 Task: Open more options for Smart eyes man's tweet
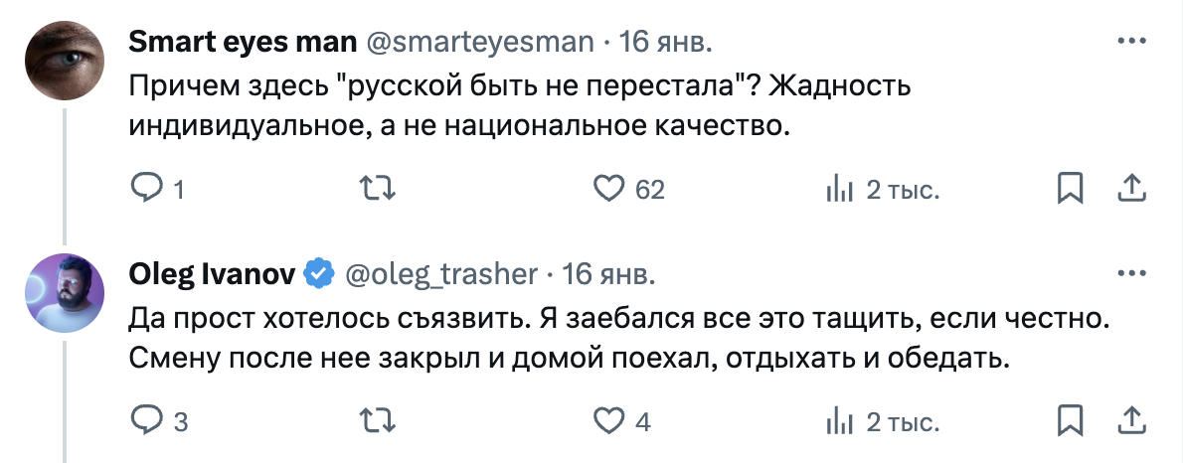click(1131, 42)
